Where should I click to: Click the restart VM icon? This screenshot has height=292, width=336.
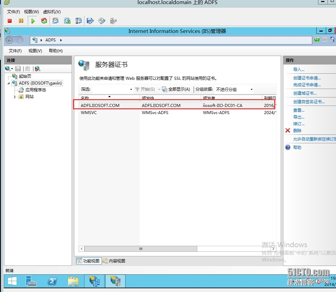44,21
